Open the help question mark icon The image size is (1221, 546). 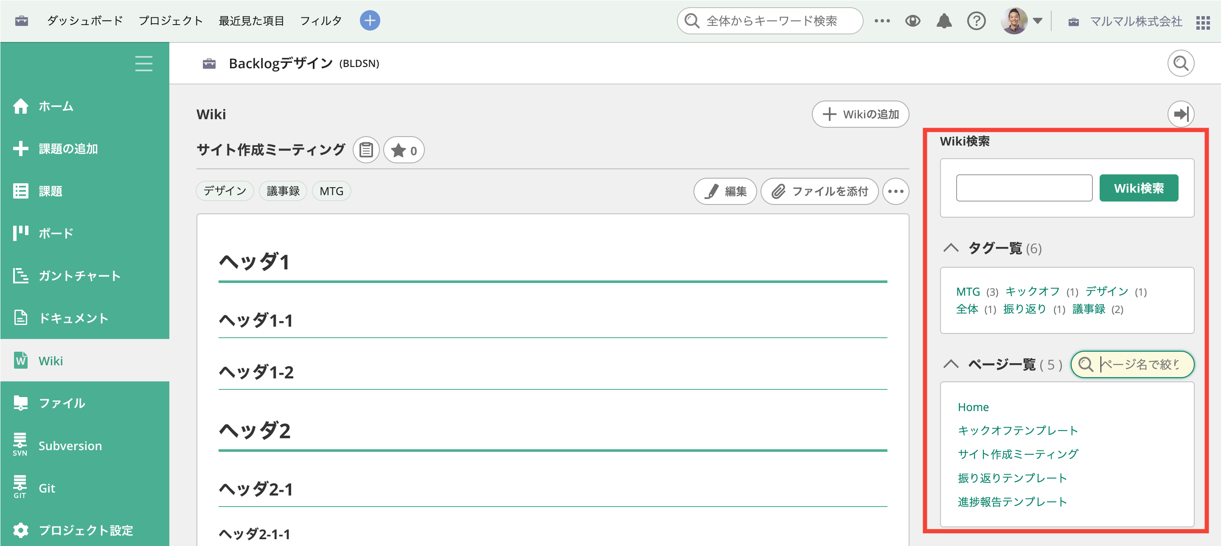976,21
